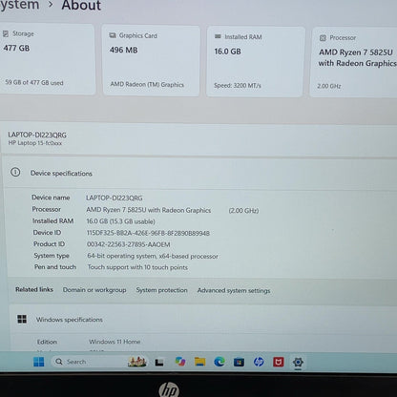This screenshot has width=397, height=397.
Task: Click 'HP Laptop 15-fc0xxx' model text
Action: coord(35,143)
